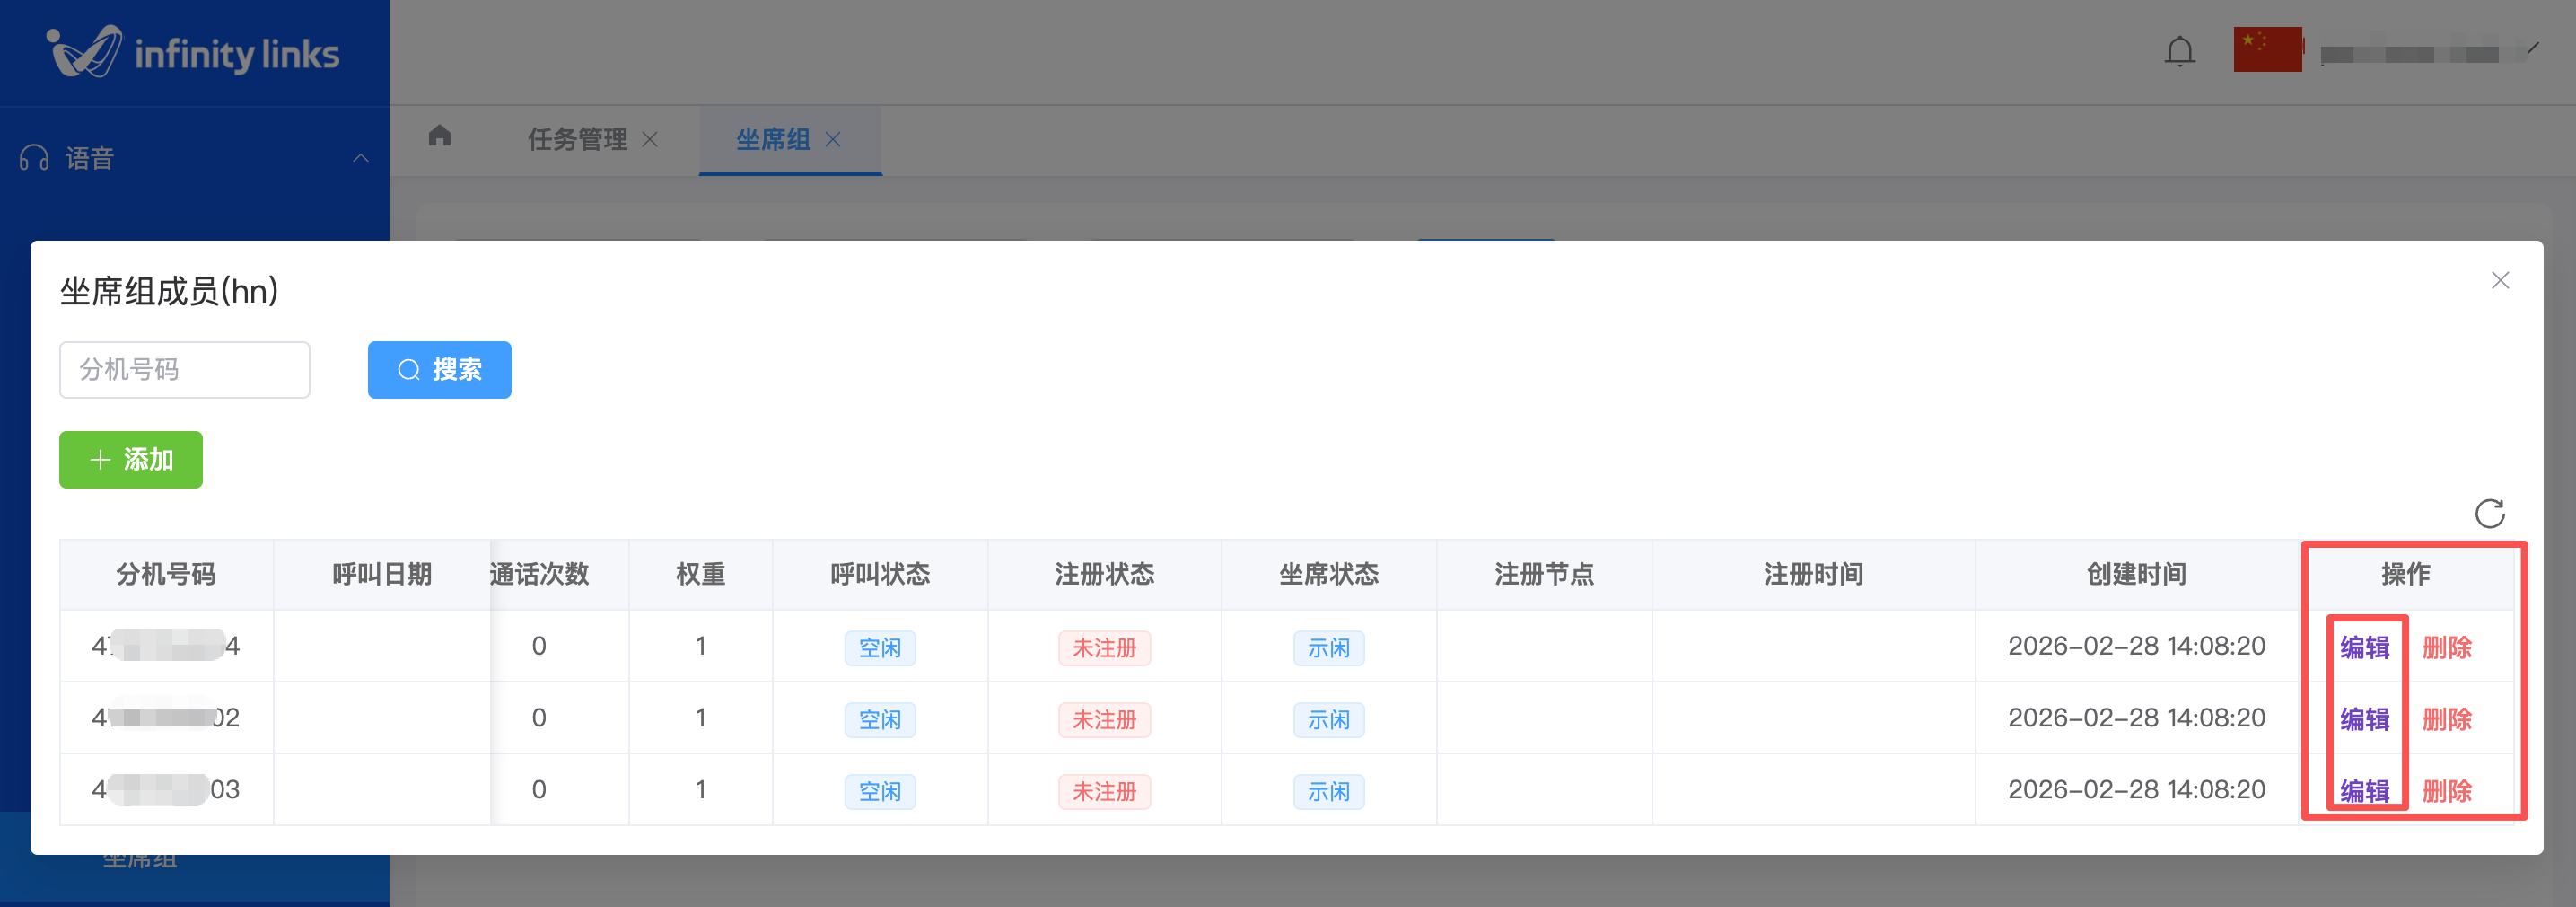Delete the extension ending in 02

click(2446, 719)
